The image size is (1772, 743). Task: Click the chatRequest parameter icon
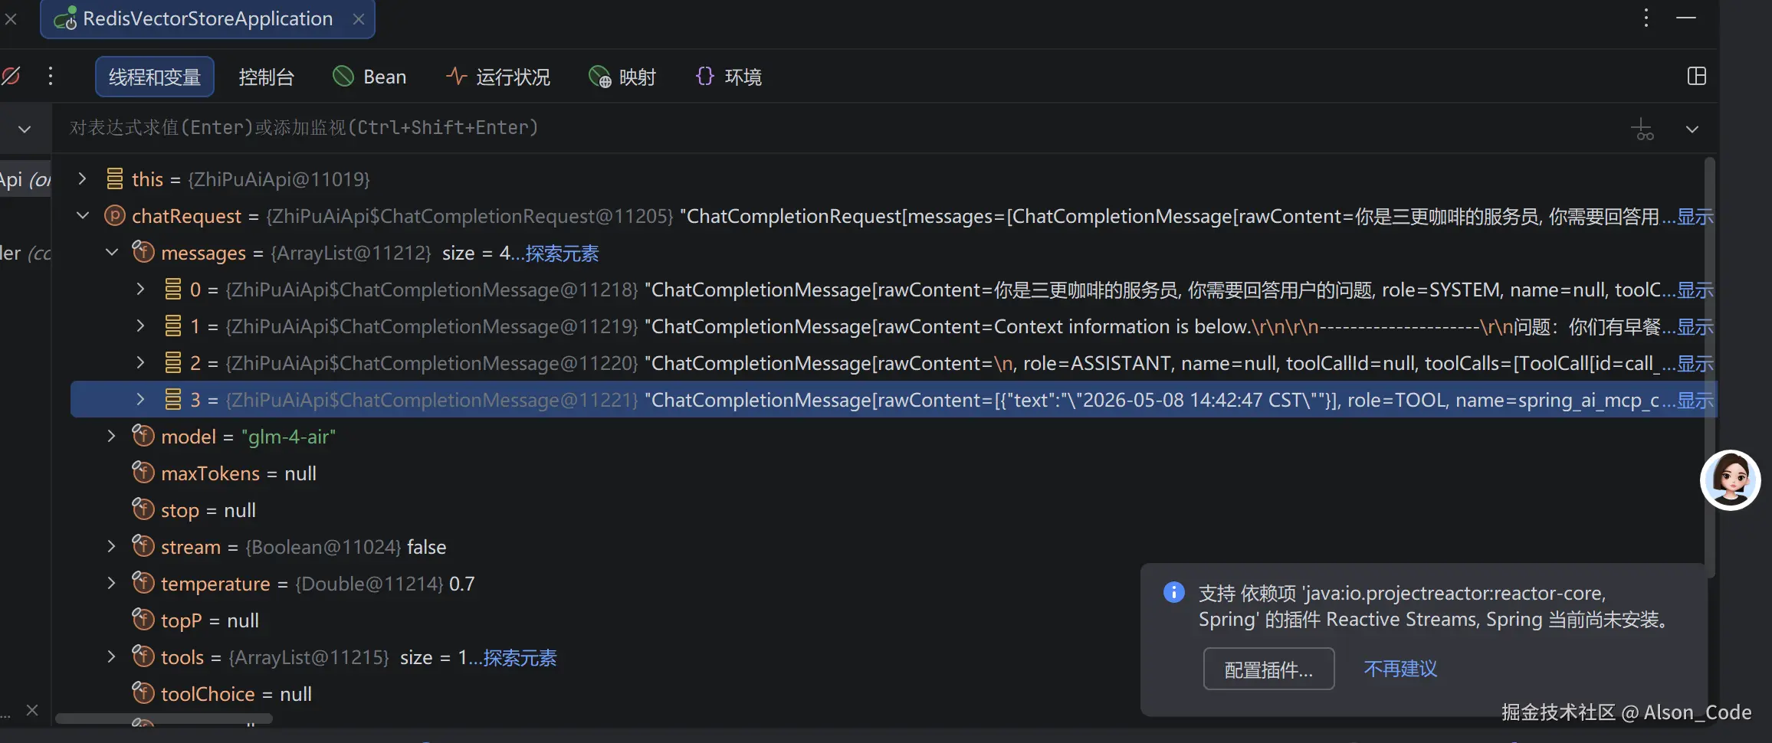(114, 216)
